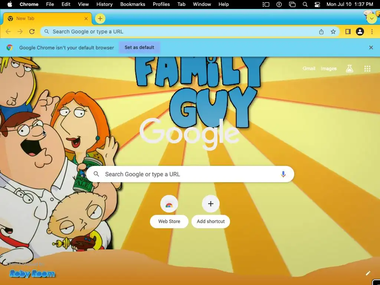Image resolution: width=380 pixels, height=285 pixels.
Task: Open the Bookmarks menu
Action: pos(132,4)
